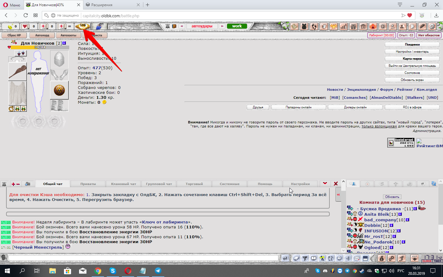The height and width of the screenshot is (277, 443).
Task: Click the Поединки button
Action: (x=412, y=45)
